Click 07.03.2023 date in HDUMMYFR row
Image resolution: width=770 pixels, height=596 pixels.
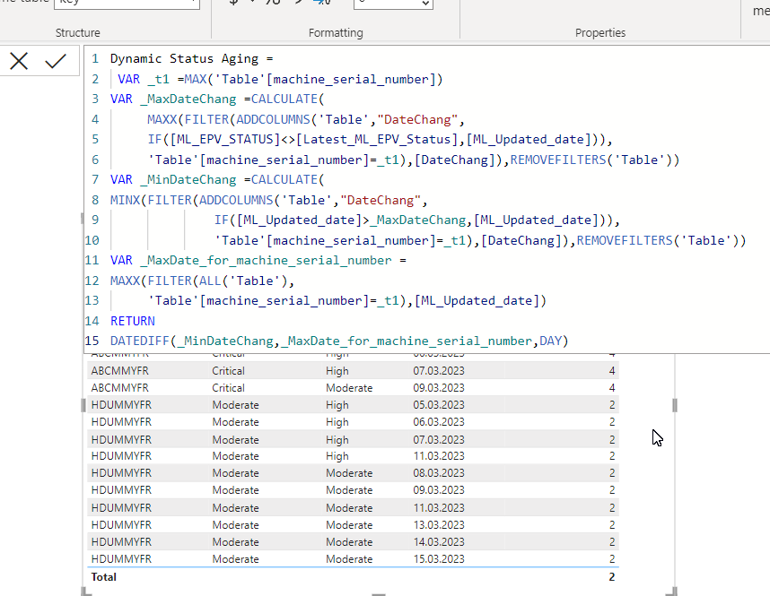pyautogui.click(x=439, y=440)
